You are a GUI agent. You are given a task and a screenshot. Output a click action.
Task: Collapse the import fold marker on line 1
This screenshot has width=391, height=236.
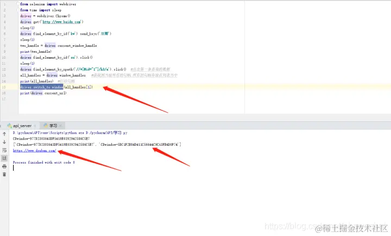(18, 4)
